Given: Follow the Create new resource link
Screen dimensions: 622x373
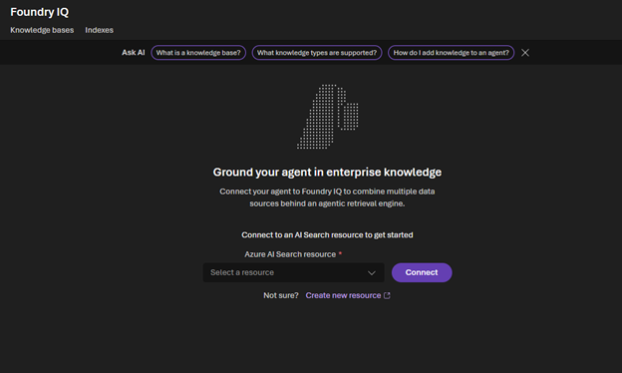Looking at the screenshot, I should (x=343, y=295).
